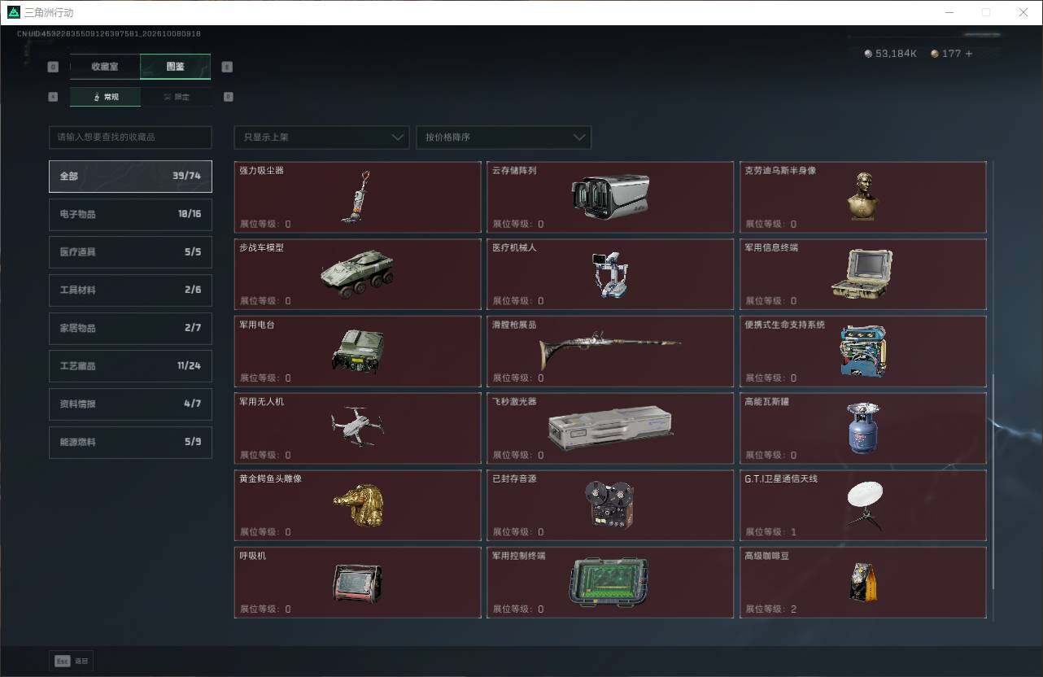Choose the 家居物品 category
Image resolution: width=1043 pixels, height=677 pixels.
pyautogui.click(x=130, y=328)
